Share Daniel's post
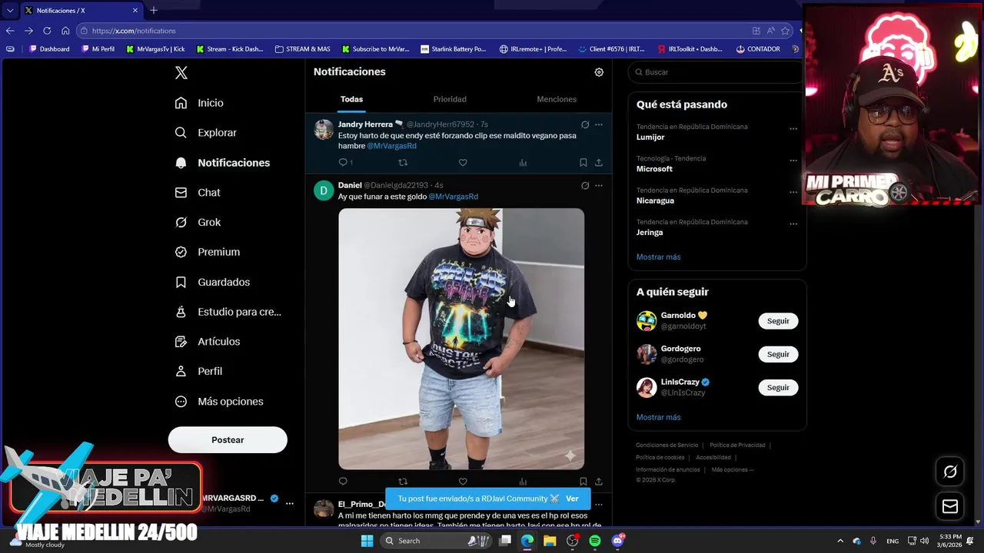Screen dimensions: 984x553 [x=599, y=482]
